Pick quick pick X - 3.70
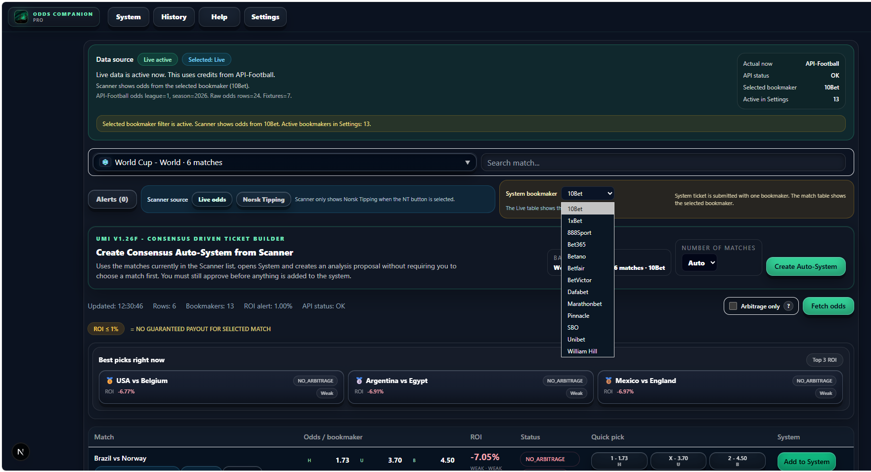The width and height of the screenshot is (871, 472). click(678, 461)
